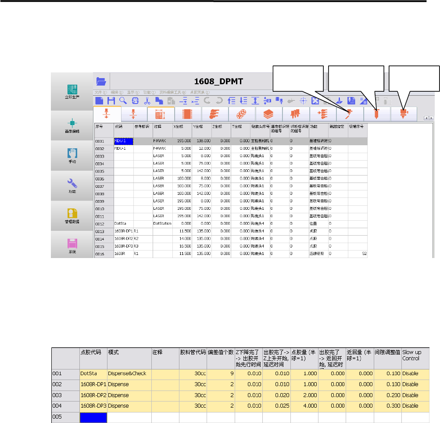Image resolution: width=440 pixels, height=423 pixels.
Task: Copy using the duplicate pages toolbar icon
Action: click(x=159, y=100)
